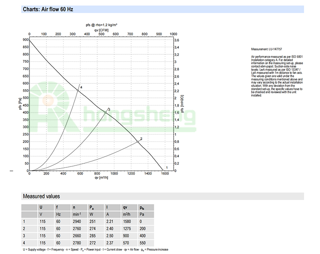Click operating point 1 marker at zero pressure
Screen dimensions: 320x254
coord(163,170)
